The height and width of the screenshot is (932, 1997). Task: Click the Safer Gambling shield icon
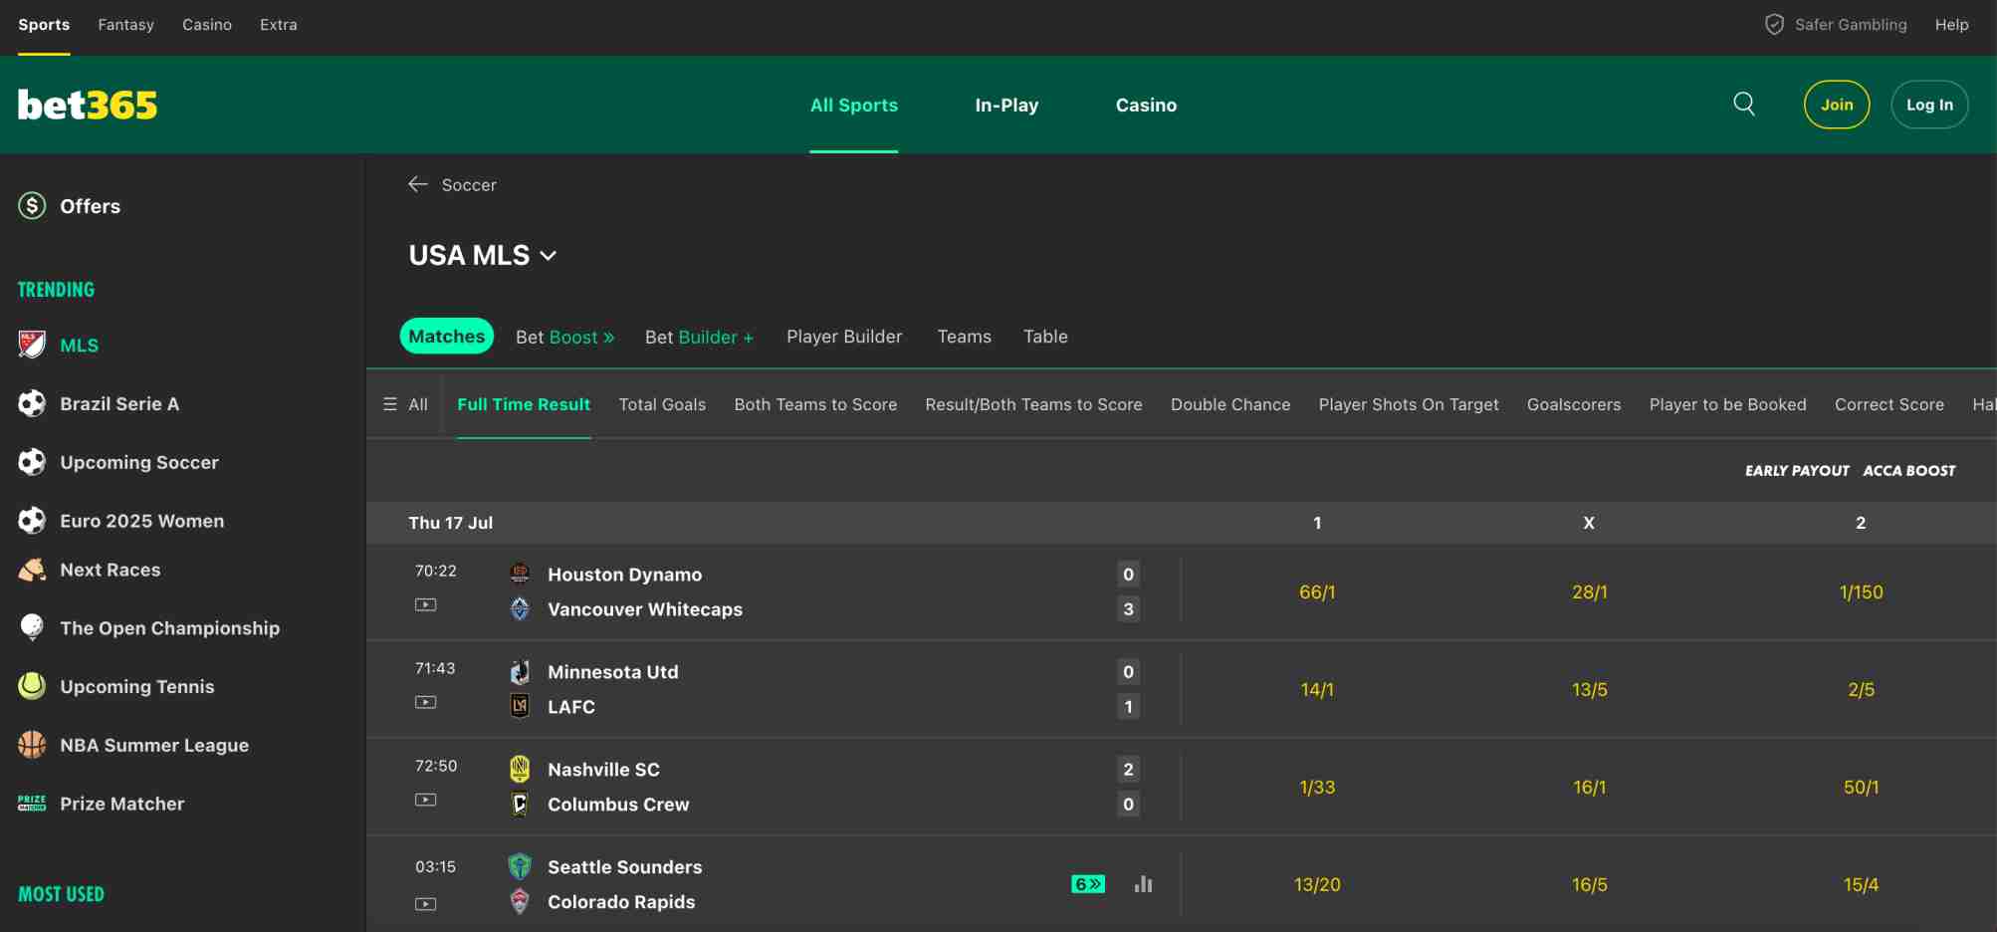pos(1774,24)
